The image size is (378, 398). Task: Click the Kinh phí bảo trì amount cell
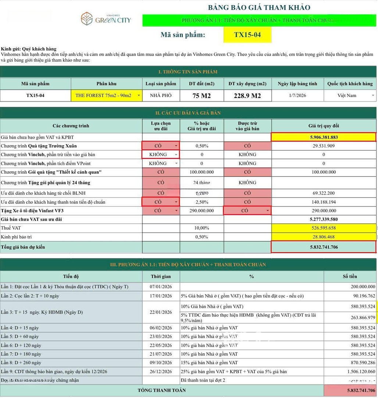click(x=323, y=237)
